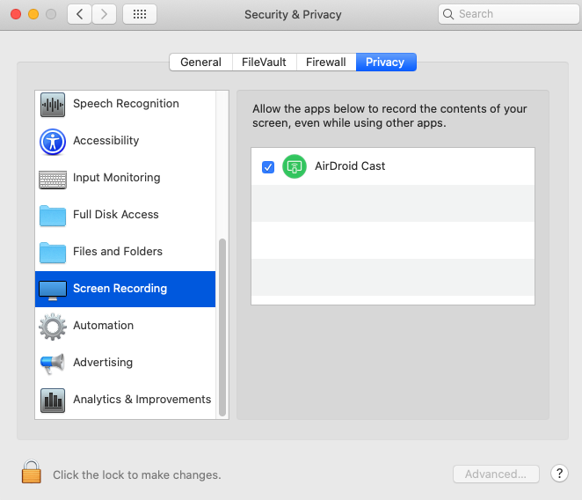Click the Analytics & Improvements chart icon

point(53,401)
